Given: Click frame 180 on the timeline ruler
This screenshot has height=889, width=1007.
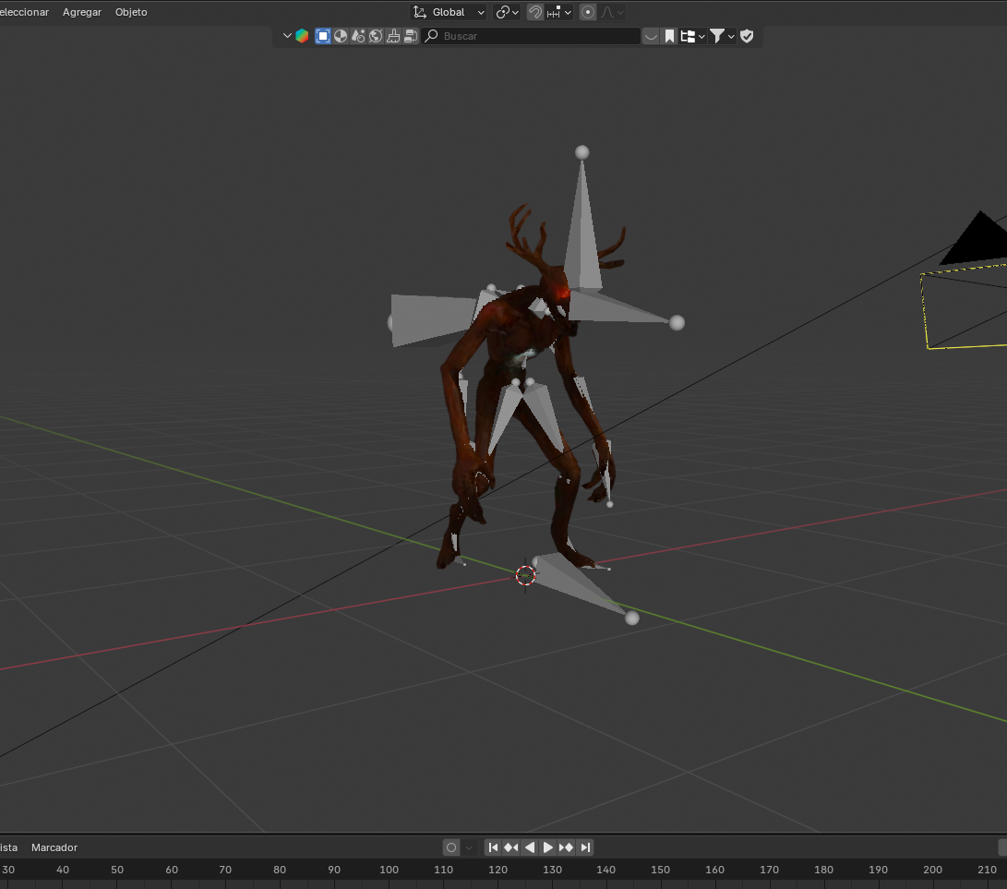Looking at the screenshot, I should 824,870.
